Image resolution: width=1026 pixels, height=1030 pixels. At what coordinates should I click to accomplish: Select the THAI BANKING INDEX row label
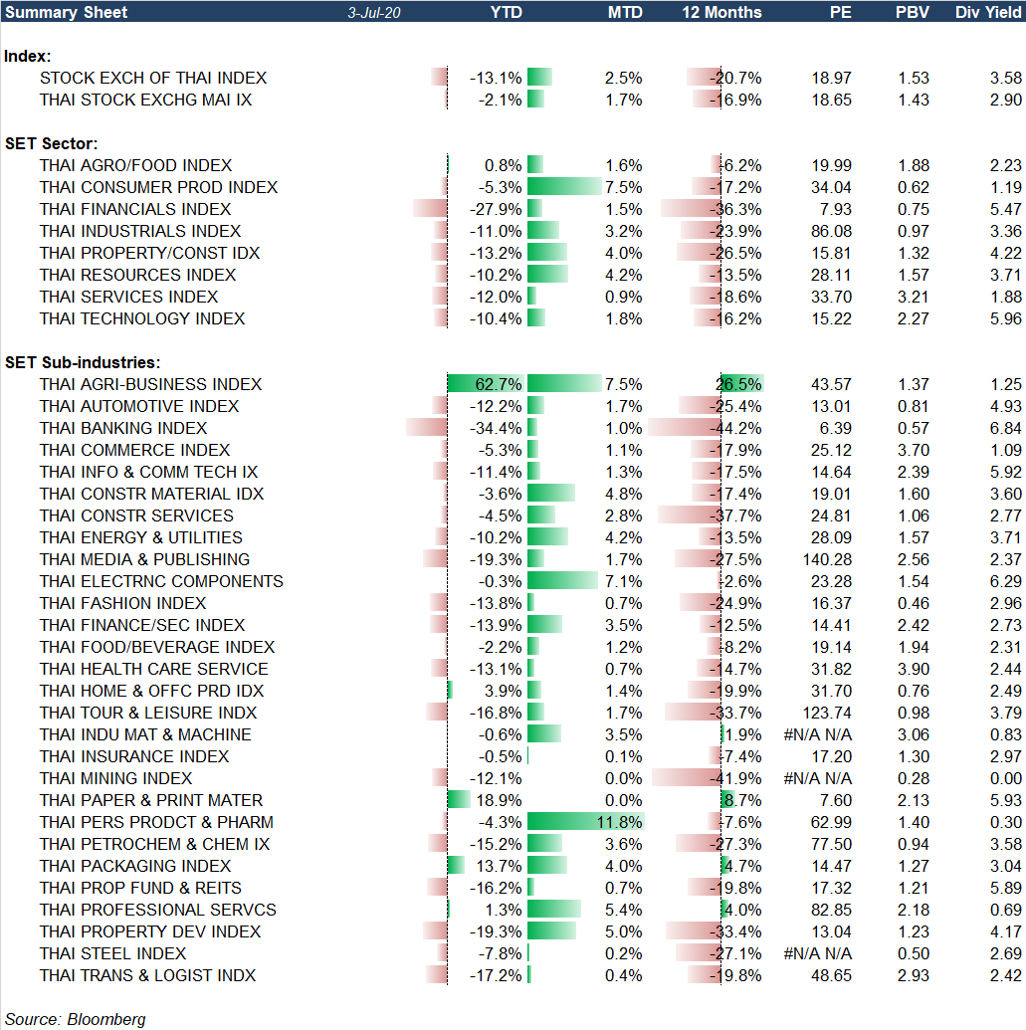(123, 428)
